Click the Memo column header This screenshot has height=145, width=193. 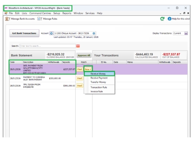click(142, 62)
